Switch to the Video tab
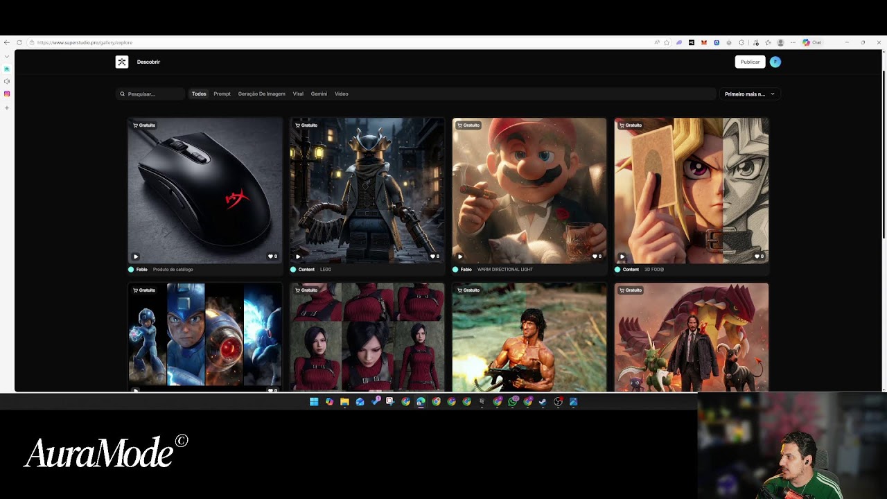Screen dimensions: 887x499 click(x=342, y=94)
